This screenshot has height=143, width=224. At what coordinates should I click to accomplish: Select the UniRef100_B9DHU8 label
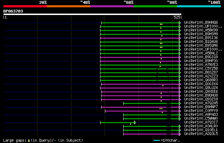coord(201,96)
